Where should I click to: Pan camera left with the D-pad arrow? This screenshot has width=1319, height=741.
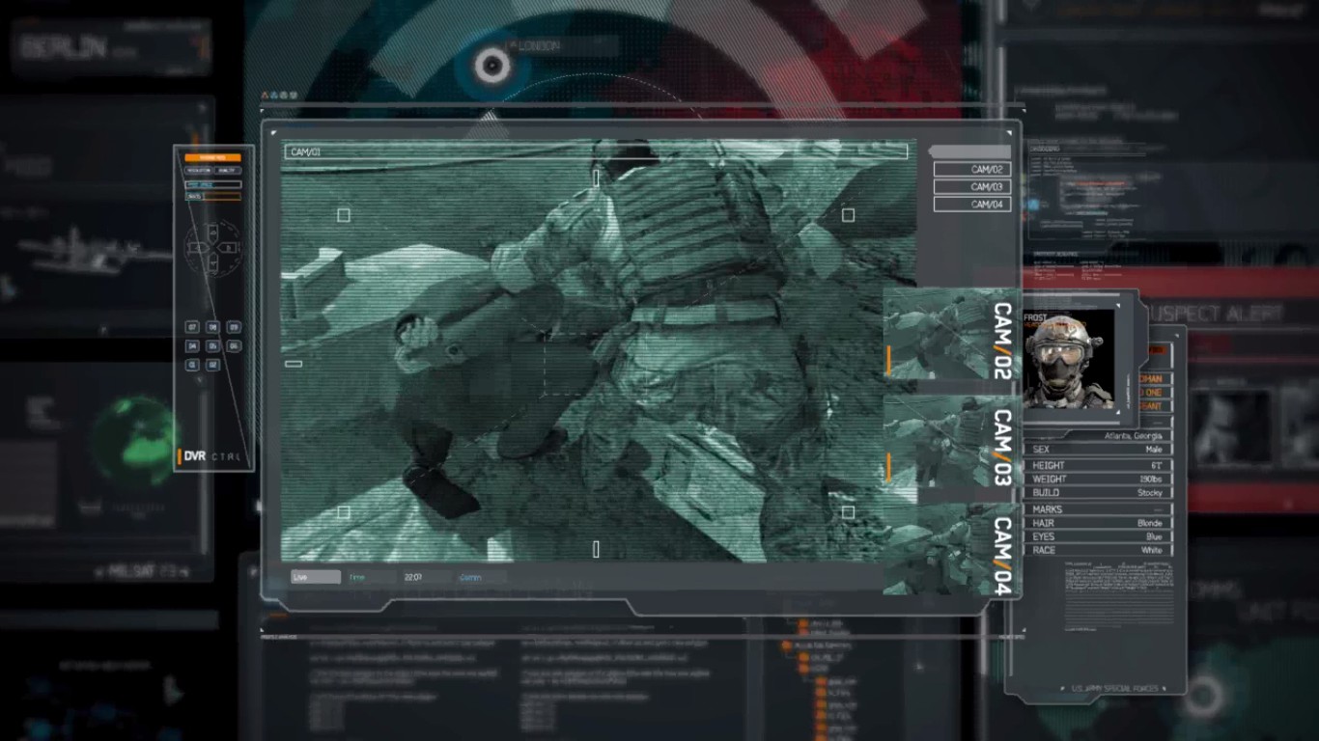(198, 248)
